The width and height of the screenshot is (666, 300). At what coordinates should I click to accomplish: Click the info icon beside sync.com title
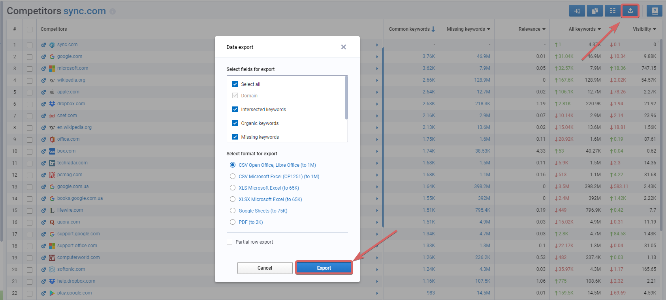click(113, 11)
